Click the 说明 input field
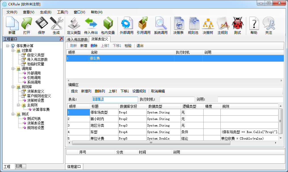 pyautogui.click(x=250, y=100)
